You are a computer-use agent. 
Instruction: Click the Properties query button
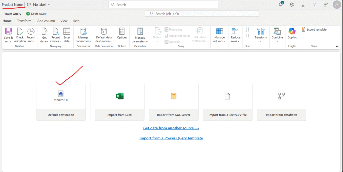173,30
